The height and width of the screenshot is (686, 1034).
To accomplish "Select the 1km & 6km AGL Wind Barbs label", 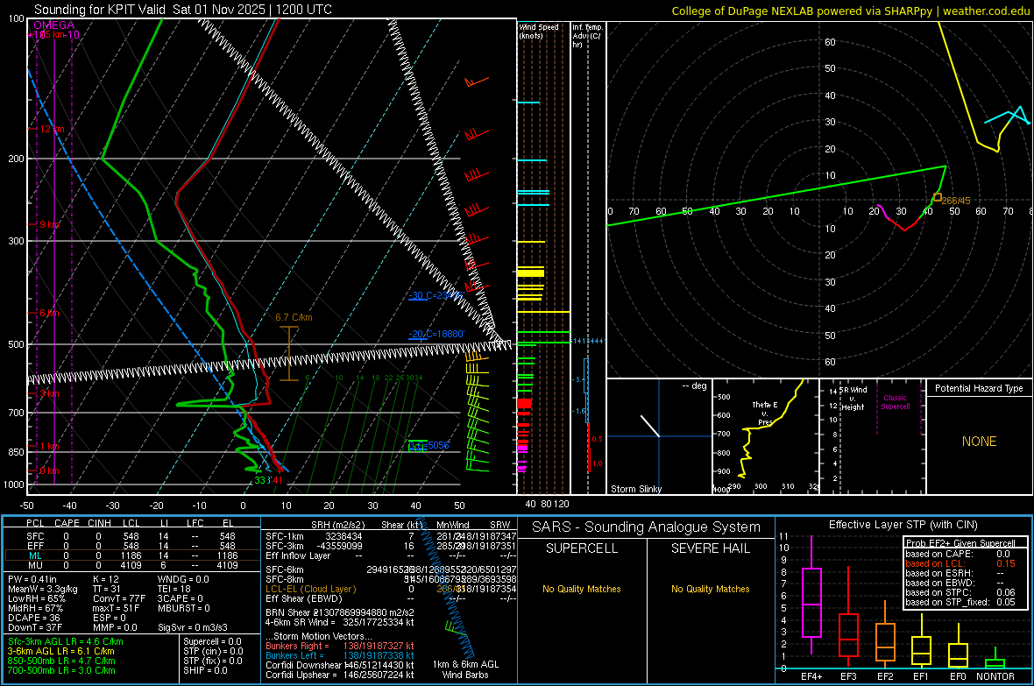I will (x=465, y=669).
